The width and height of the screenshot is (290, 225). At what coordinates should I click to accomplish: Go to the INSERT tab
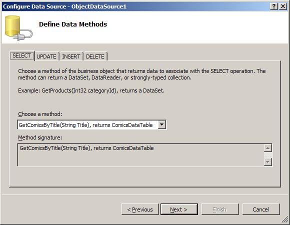tap(71, 56)
